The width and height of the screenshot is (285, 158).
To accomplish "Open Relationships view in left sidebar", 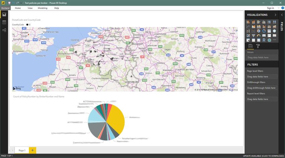I will pyautogui.click(x=4, y=30).
